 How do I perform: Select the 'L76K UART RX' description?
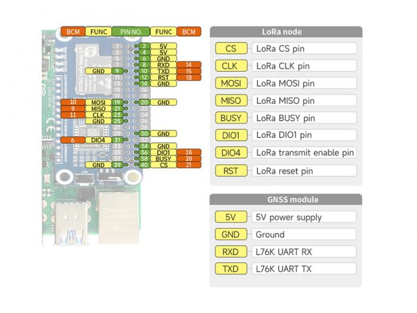(x=304, y=252)
